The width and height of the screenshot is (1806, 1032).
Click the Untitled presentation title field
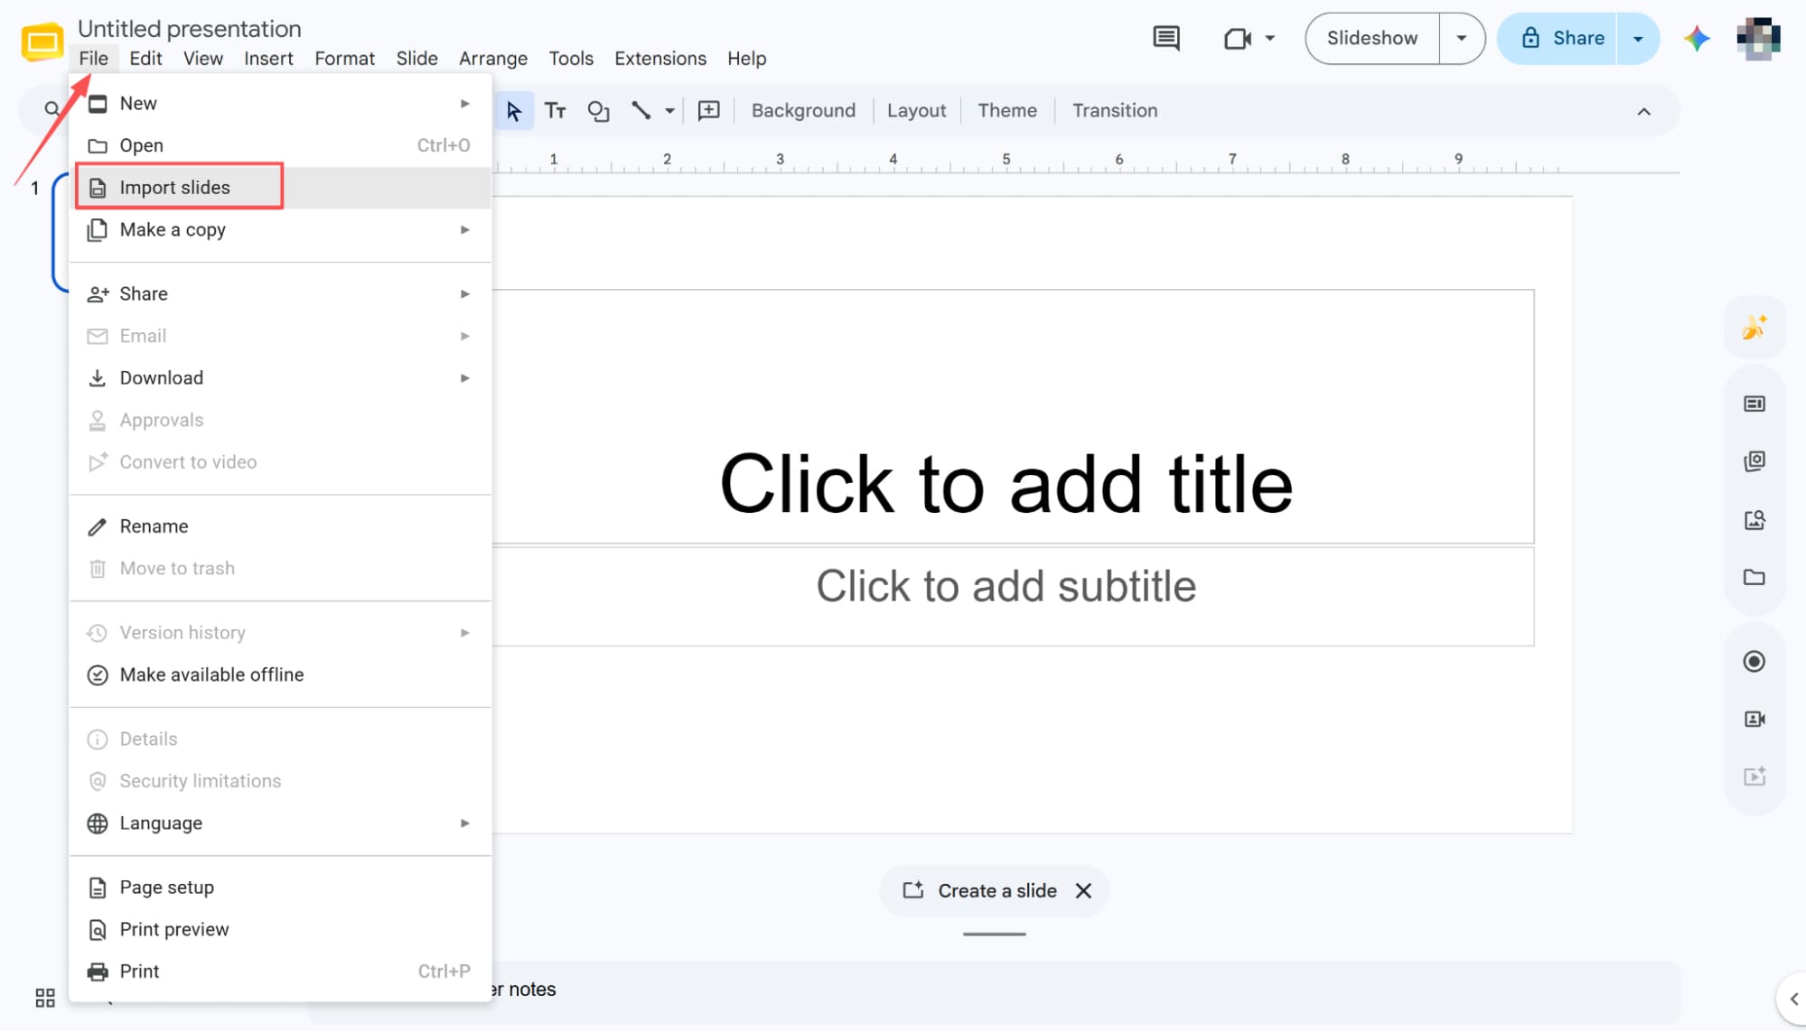pos(190,28)
